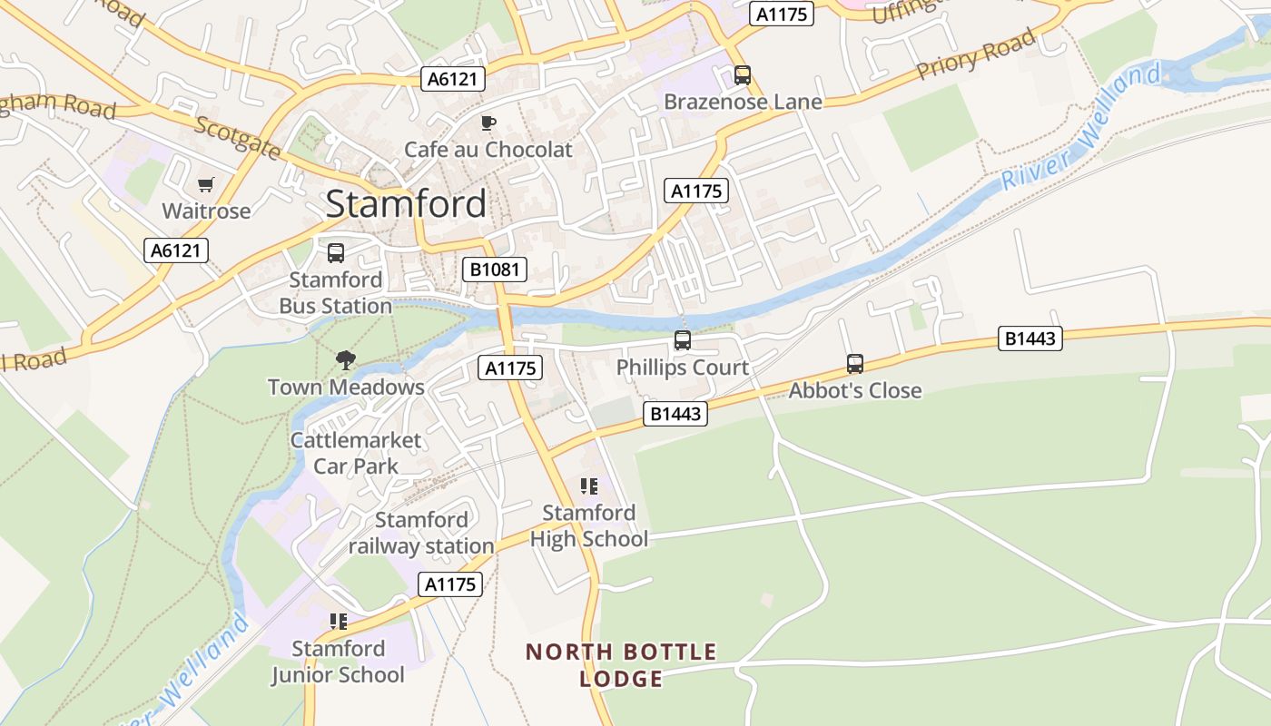Click the Town Meadows tree icon
The height and width of the screenshot is (726, 1271).
pyautogui.click(x=345, y=360)
